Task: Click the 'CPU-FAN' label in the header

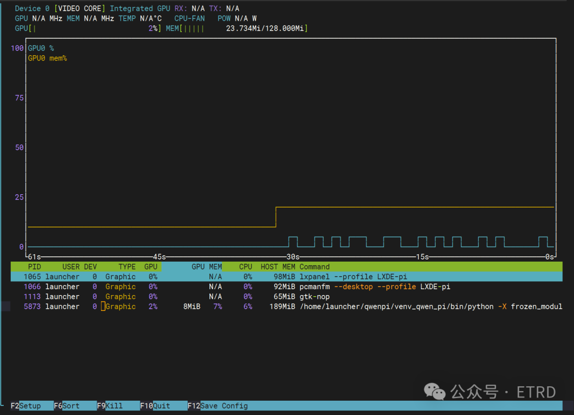Action: pos(190,18)
